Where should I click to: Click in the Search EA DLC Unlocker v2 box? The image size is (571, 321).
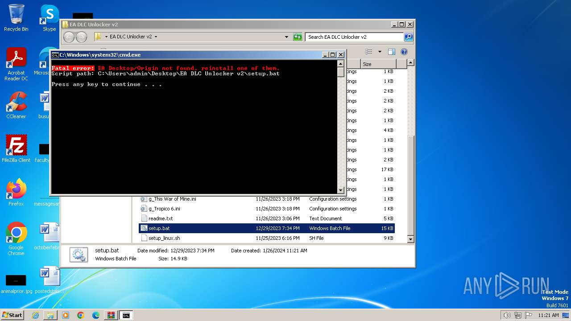[355, 37]
